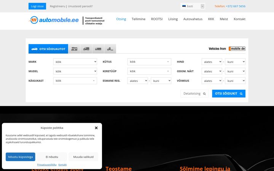
Task: Open Võimsus alates dropdown
Action: [212, 81]
